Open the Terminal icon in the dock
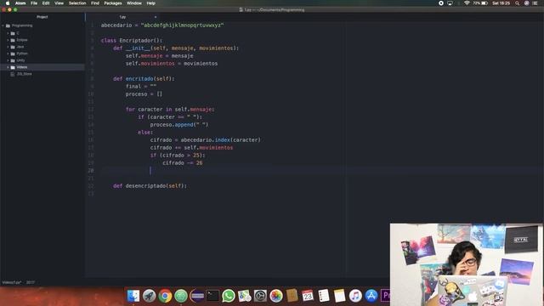 (212, 296)
